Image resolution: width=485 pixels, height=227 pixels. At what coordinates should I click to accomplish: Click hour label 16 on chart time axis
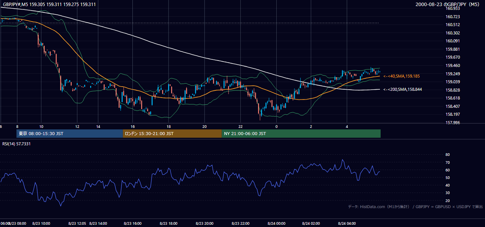click(x=133, y=126)
